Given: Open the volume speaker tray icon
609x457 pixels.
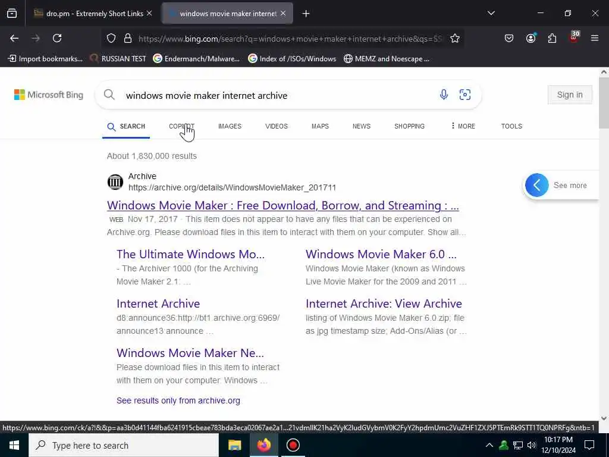Looking at the screenshot, I should tap(532, 445).
